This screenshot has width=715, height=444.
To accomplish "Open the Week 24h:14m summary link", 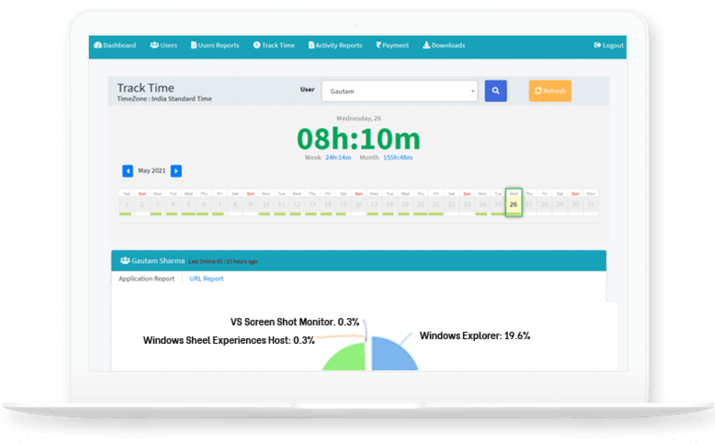I will [x=338, y=157].
